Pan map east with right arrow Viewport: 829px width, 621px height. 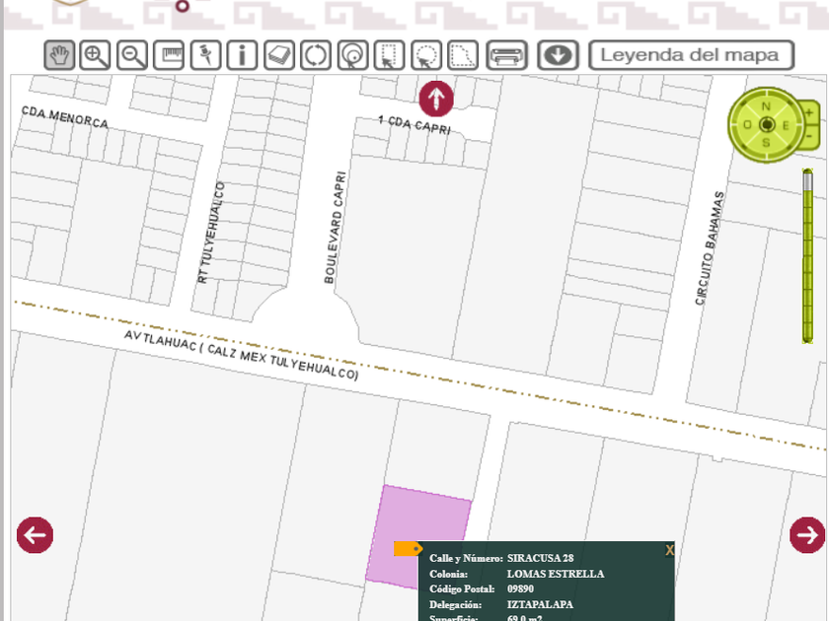[x=807, y=535]
